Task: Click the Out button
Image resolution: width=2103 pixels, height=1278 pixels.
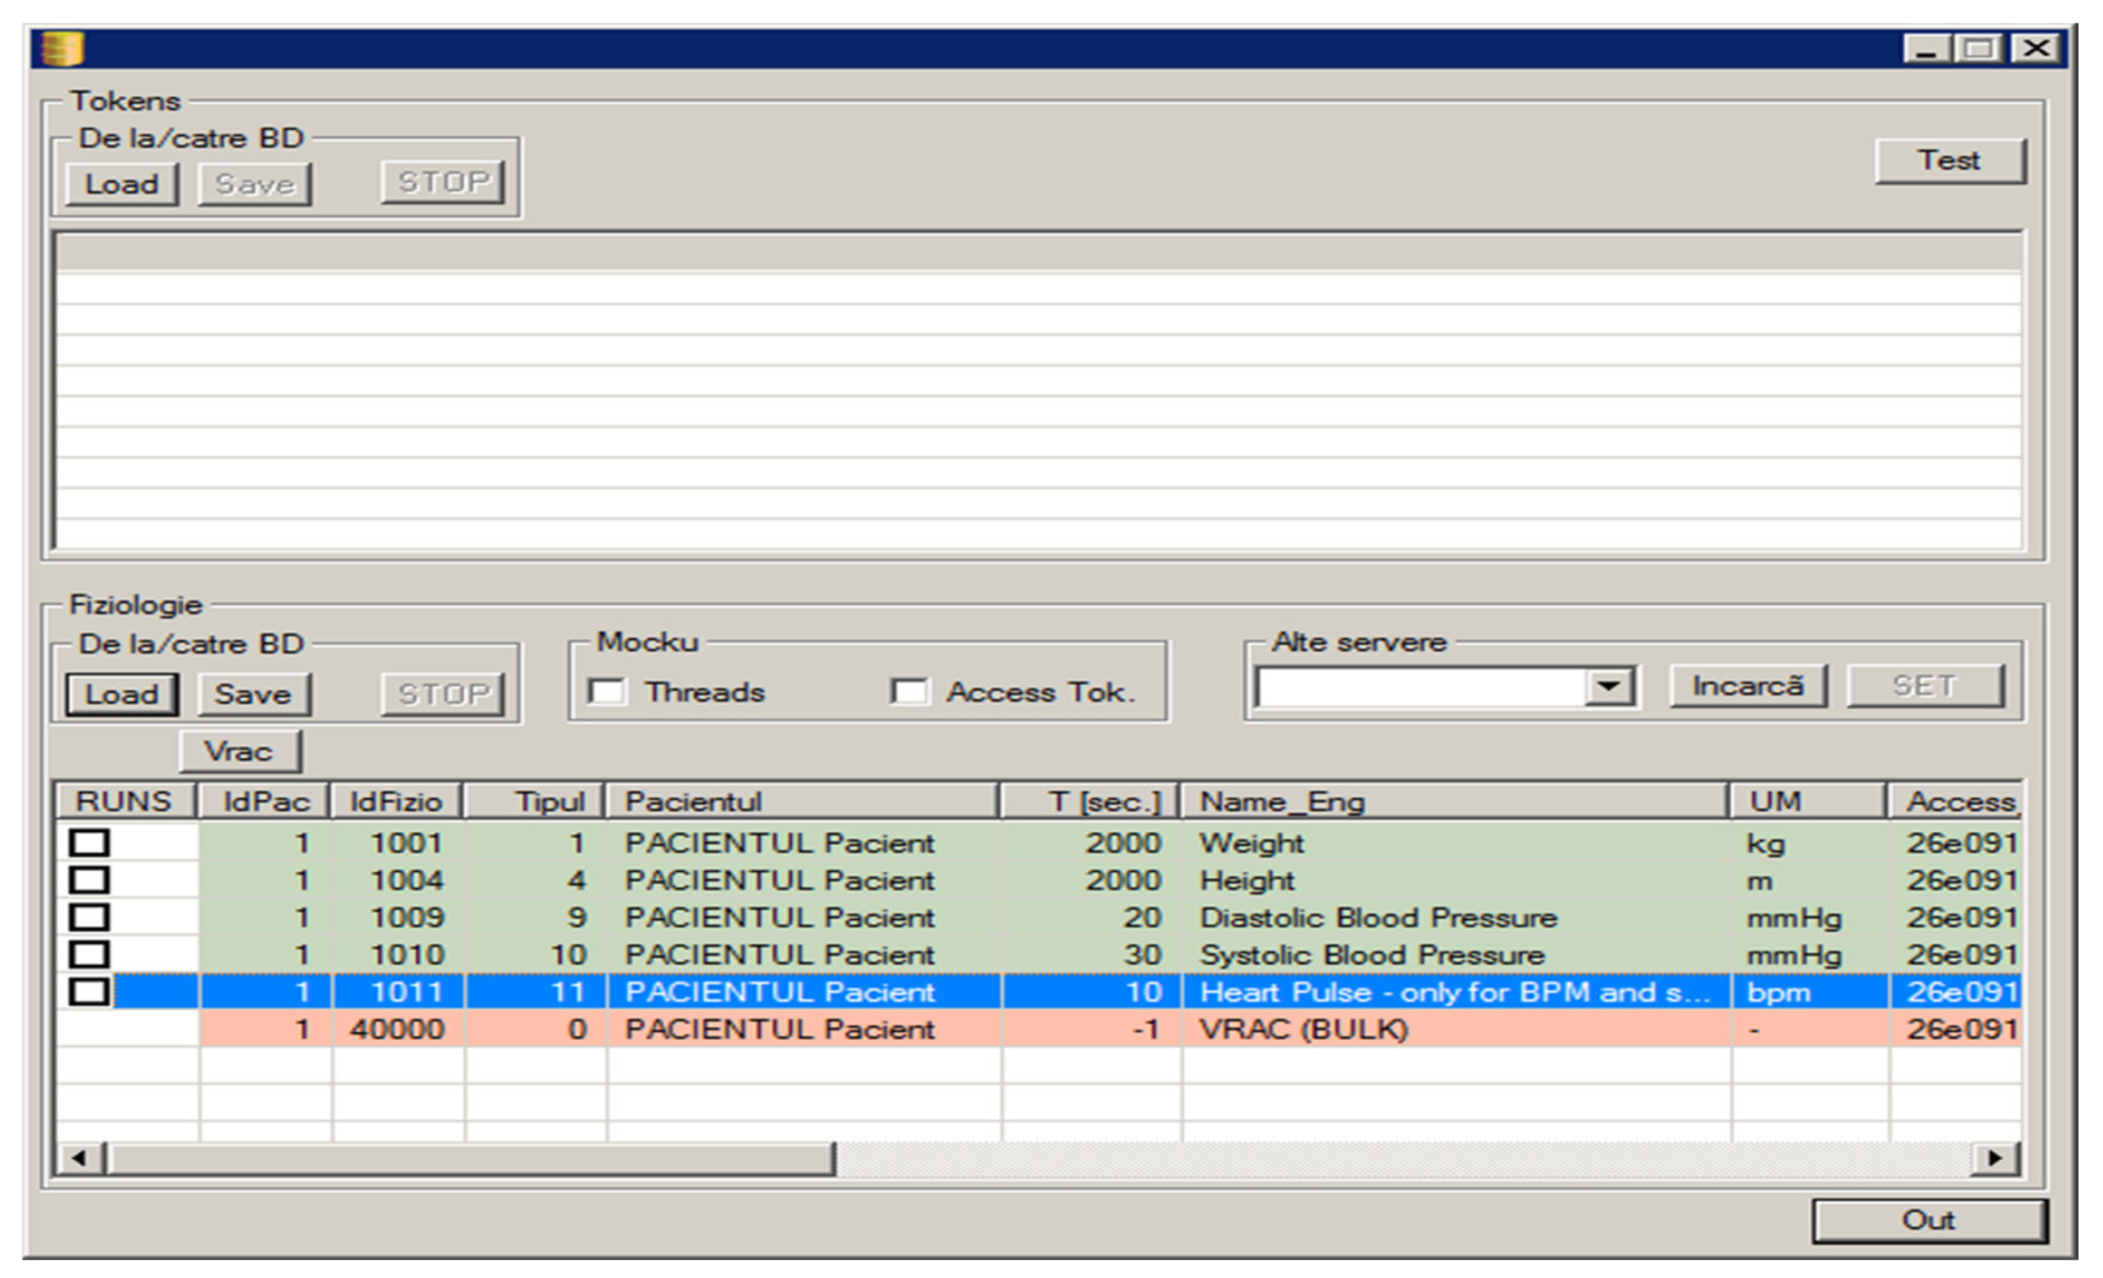Action: click(x=1929, y=1220)
